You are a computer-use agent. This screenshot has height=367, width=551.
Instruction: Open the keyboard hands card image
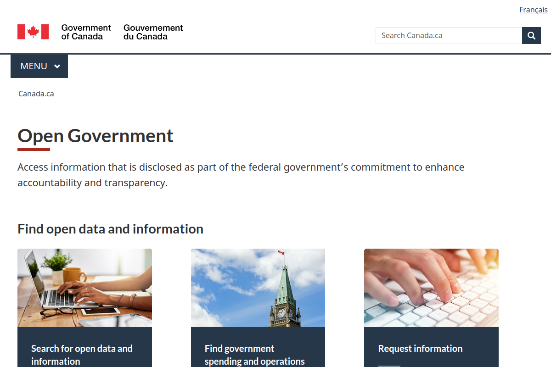(431, 288)
